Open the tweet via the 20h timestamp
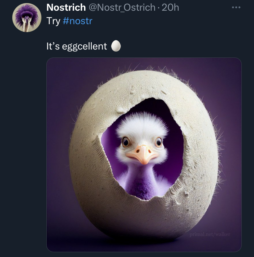The height and width of the screenshot is (257, 254). 170,8
